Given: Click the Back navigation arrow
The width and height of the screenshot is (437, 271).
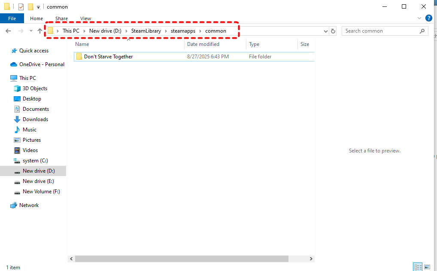Looking at the screenshot, I should [8, 31].
